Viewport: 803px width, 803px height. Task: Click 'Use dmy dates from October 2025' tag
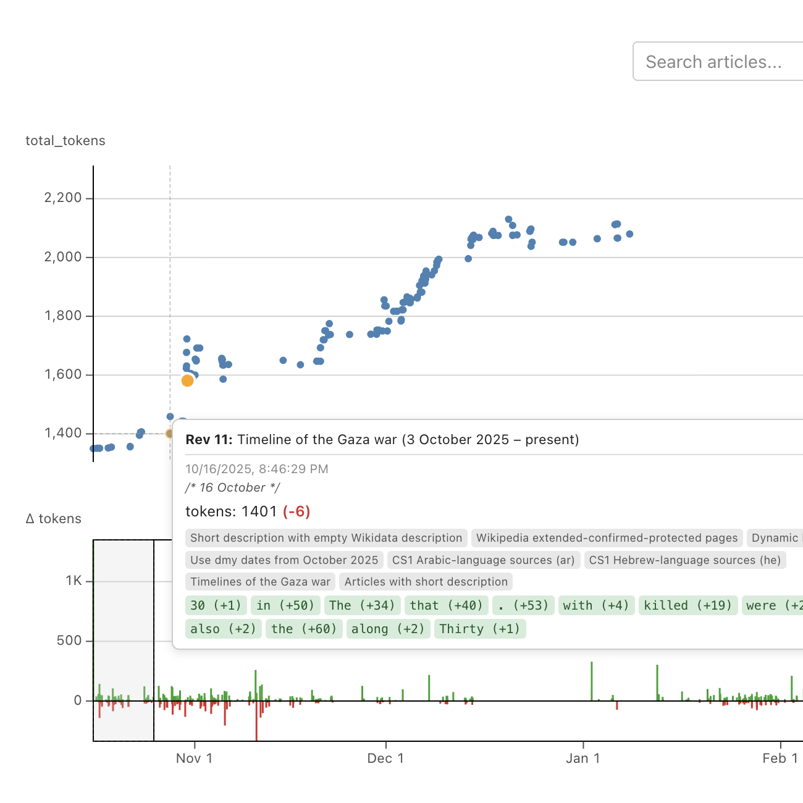pyautogui.click(x=284, y=560)
